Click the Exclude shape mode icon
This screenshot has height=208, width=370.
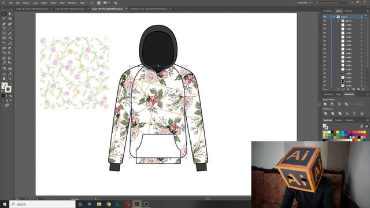pyautogui.click(x=346, y=104)
